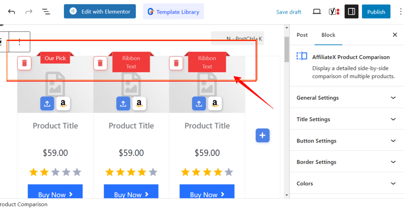
Task: Expand the Colors panel
Action: (x=346, y=183)
